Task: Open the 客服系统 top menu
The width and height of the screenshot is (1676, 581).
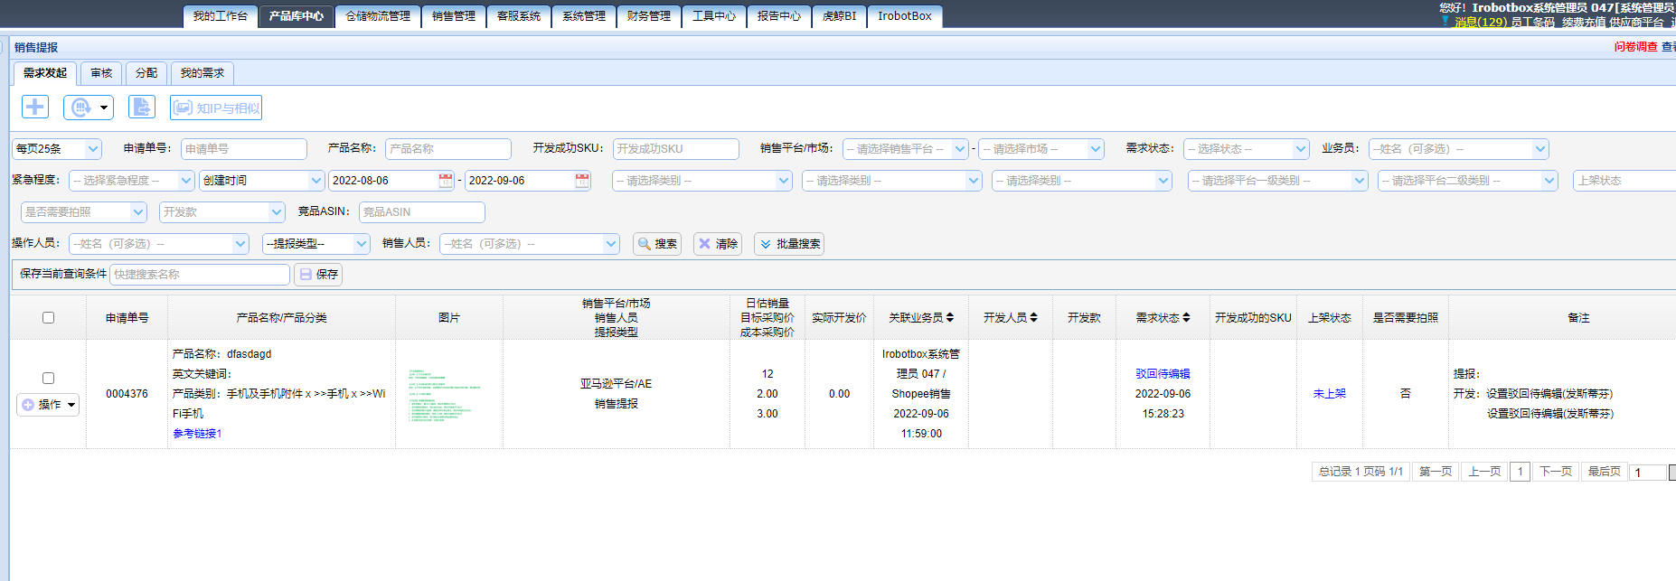Action: 519,16
